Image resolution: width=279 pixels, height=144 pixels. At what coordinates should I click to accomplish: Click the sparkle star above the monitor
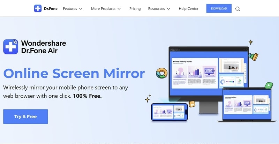251,43
